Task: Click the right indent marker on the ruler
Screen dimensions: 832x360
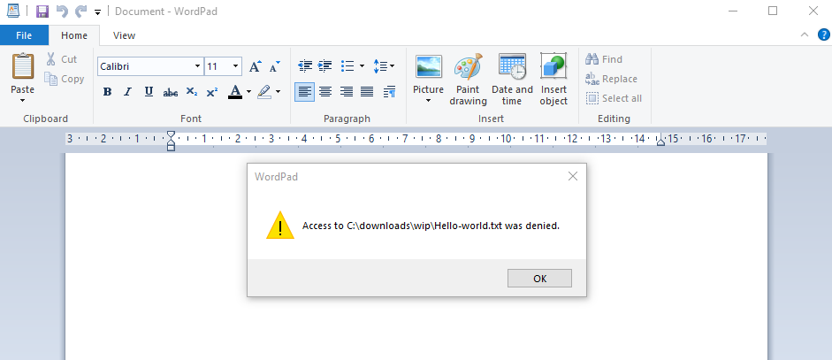Action: [x=660, y=142]
